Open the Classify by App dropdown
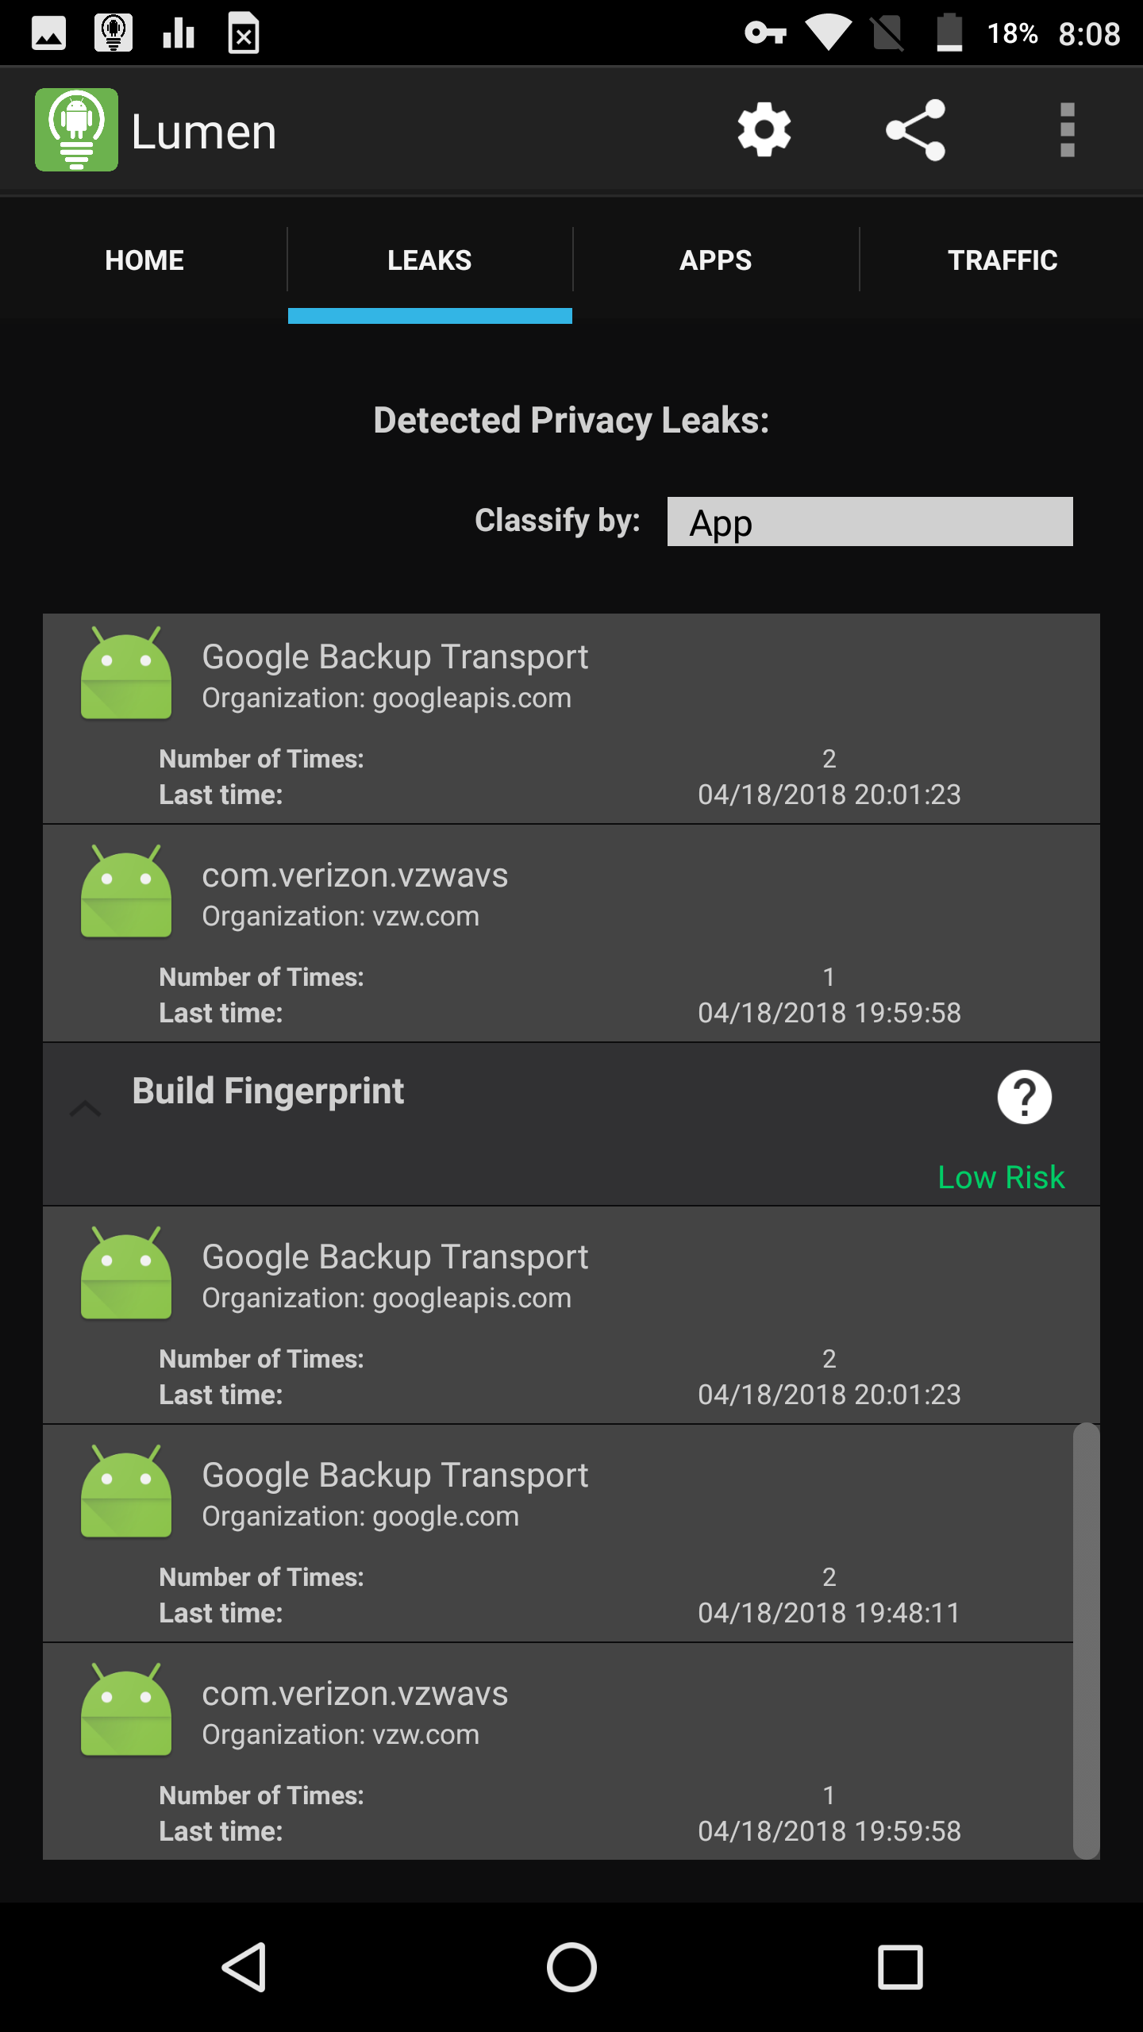Image resolution: width=1143 pixels, height=2032 pixels. coord(869,521)
